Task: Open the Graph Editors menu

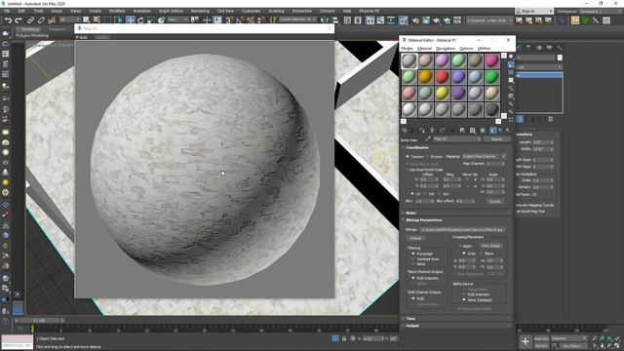Action: pyautogui.click(x=171, y=11)
